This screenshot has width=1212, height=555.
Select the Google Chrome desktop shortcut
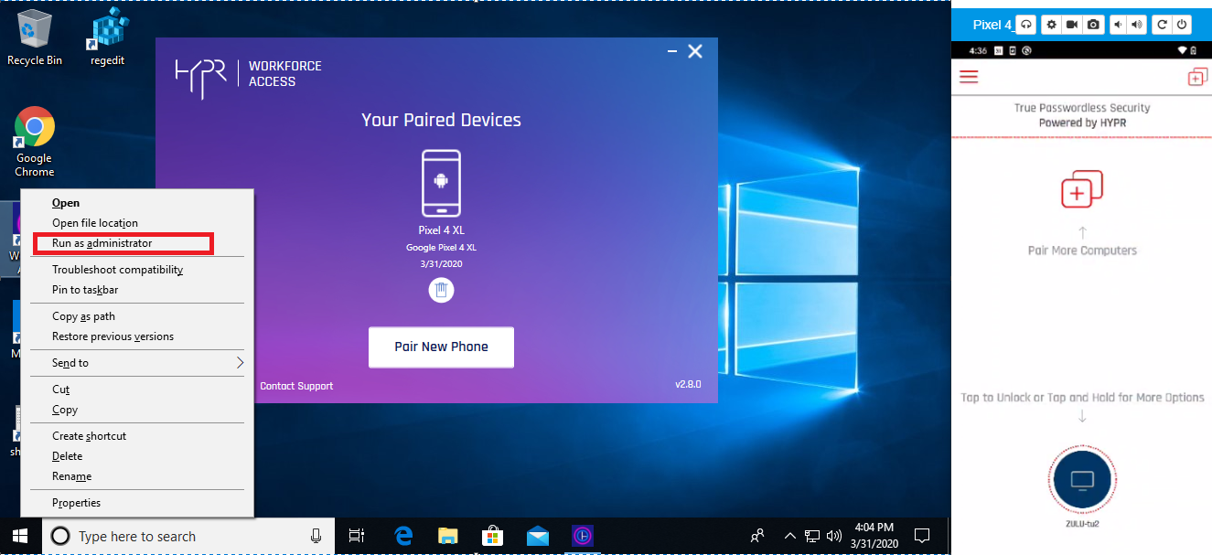pyautogui.click(x=35, y=142)
